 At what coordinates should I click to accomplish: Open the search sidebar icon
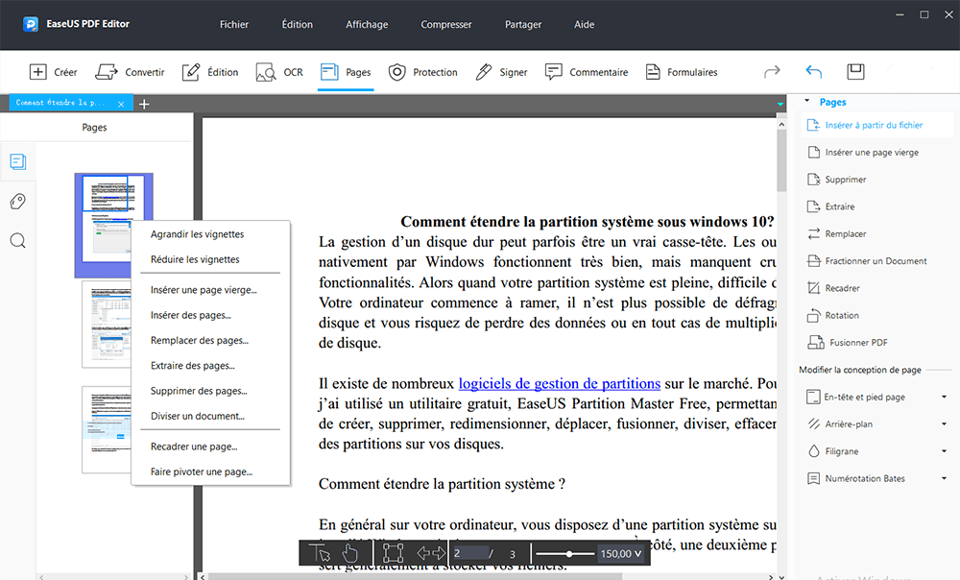(x=17, y=241)
